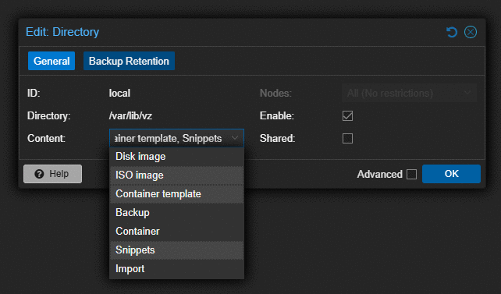Choose the Container option

coord(176,231)
